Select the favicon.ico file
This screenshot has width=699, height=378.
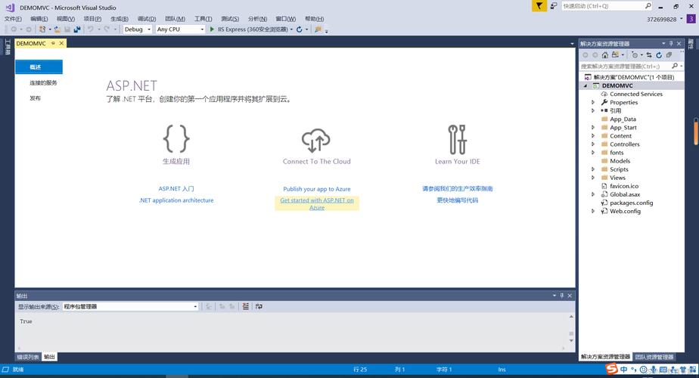[x=624, y=186]
